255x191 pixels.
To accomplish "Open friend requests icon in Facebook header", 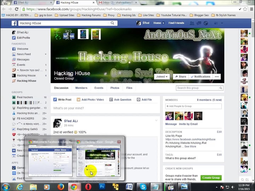I will click(192, 23).
